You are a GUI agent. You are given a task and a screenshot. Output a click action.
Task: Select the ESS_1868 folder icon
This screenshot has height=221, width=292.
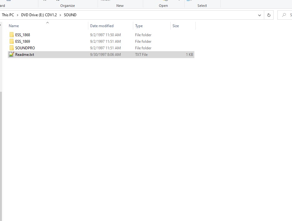(12, 35)
